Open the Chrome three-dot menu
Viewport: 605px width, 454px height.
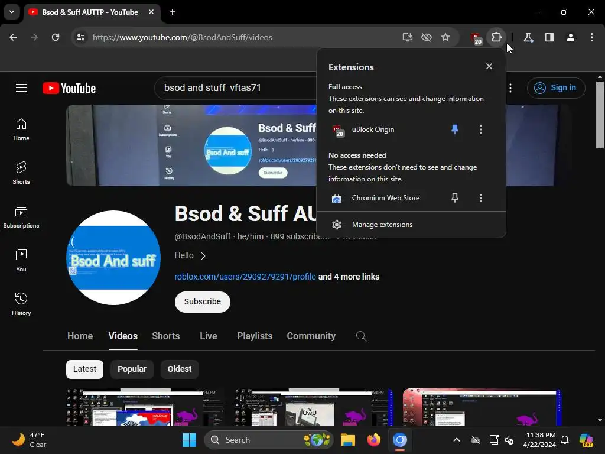pyautogui.click(x=592, y=37)
